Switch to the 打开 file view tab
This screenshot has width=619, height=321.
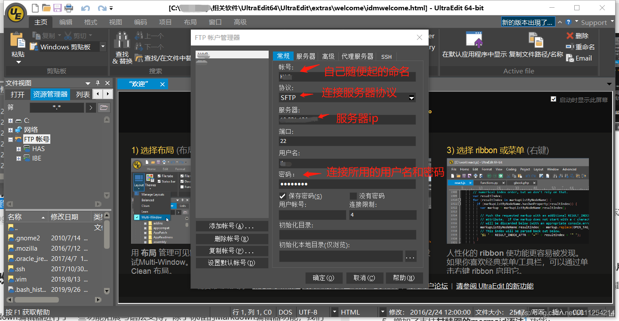pyautogui.click(x=18, y=94)
